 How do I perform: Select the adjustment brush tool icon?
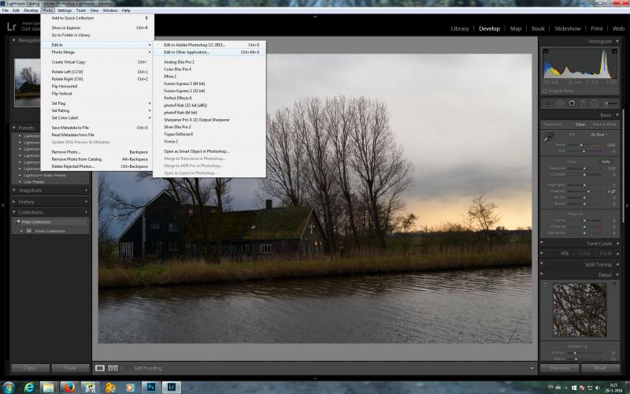[x=611, y=103]
